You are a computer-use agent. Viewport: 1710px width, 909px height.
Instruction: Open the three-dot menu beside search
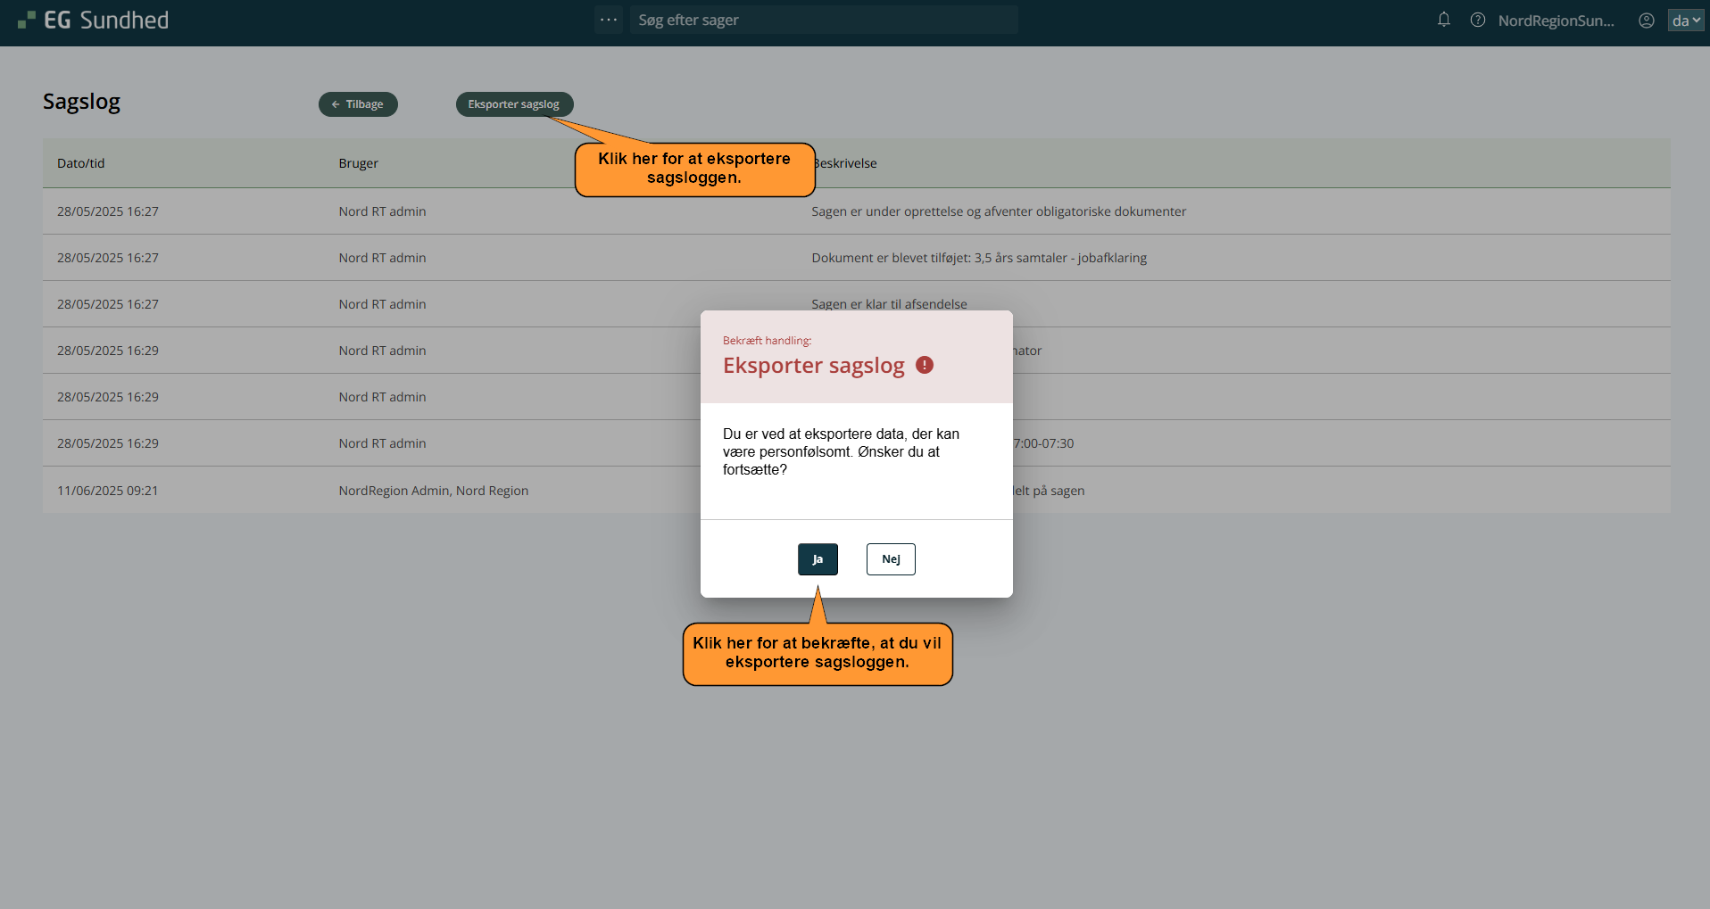coord(609,20)
